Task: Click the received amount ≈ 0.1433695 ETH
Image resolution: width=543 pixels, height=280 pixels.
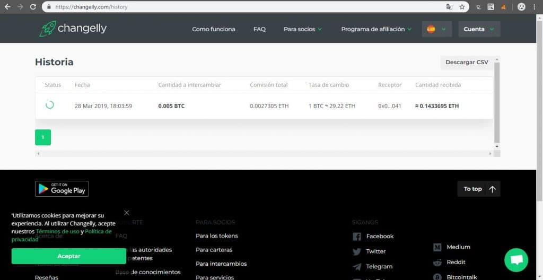Action: coord(437,106)
